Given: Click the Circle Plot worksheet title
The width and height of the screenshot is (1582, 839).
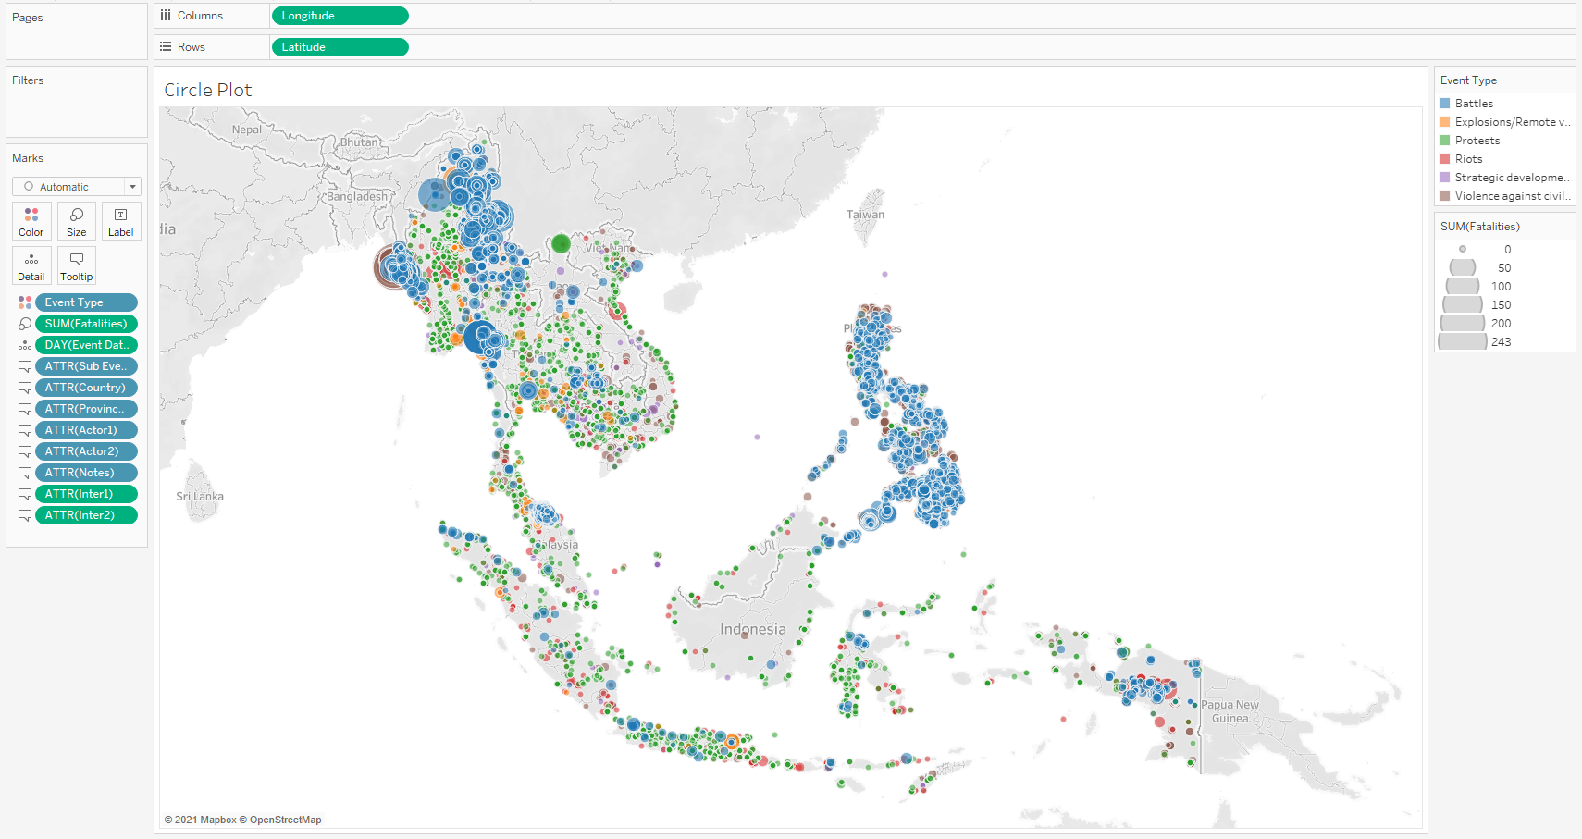Looking at the screenshot, I should coord(208,90).
